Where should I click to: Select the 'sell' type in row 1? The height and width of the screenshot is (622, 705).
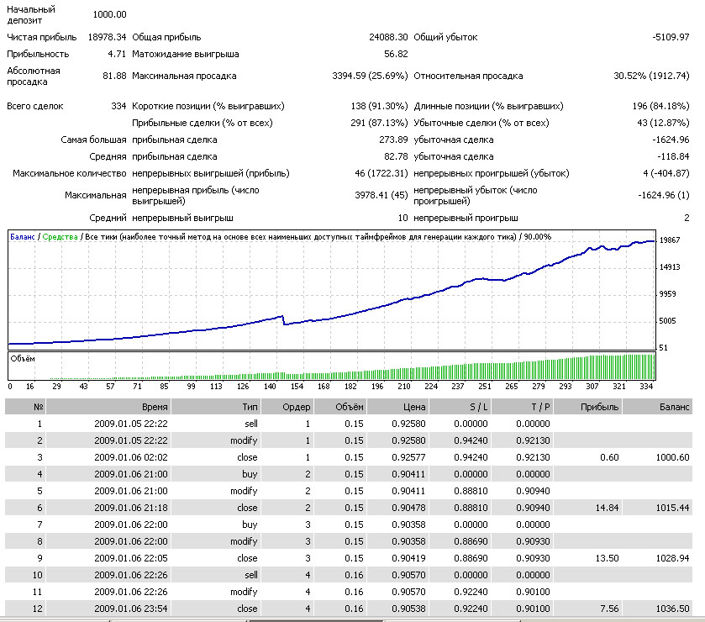point(251,424)
